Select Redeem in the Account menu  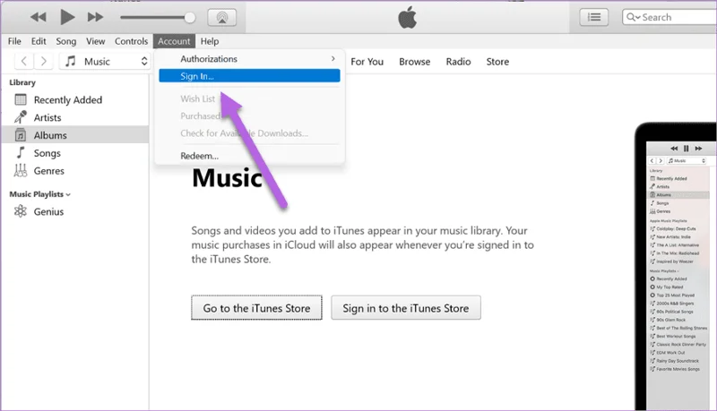pyautogui.click(x=249, y=156)
